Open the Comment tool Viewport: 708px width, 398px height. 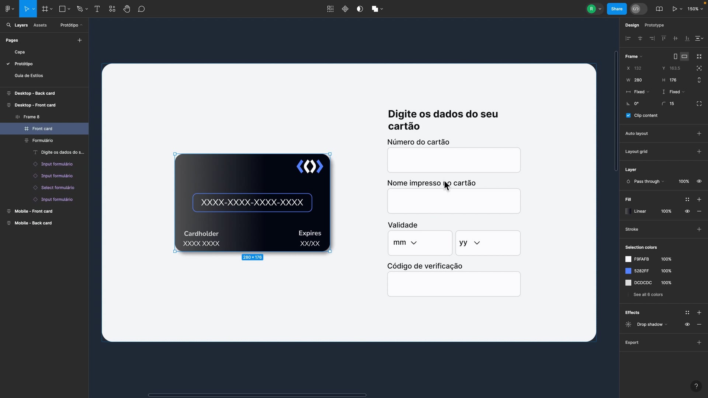click(x=141, y=9)
